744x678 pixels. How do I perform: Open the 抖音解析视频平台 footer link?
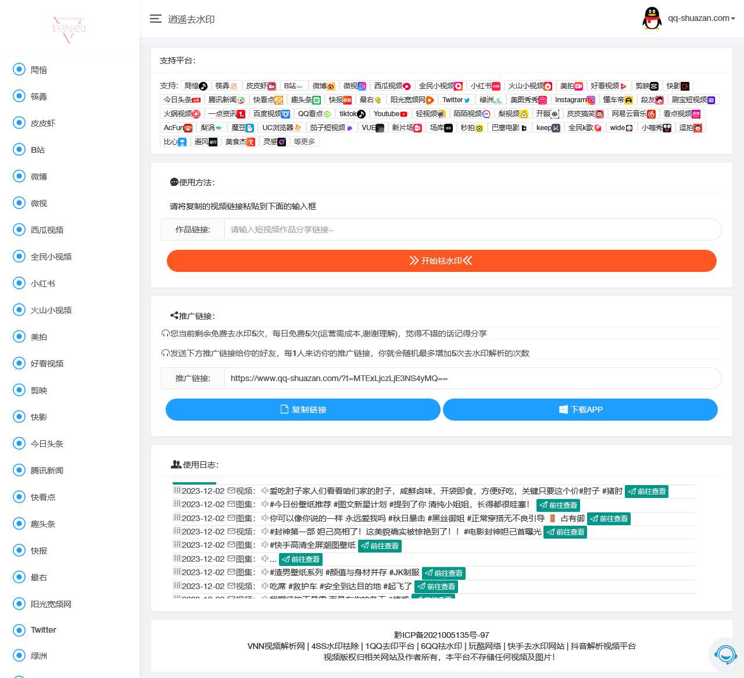[603, 646]
